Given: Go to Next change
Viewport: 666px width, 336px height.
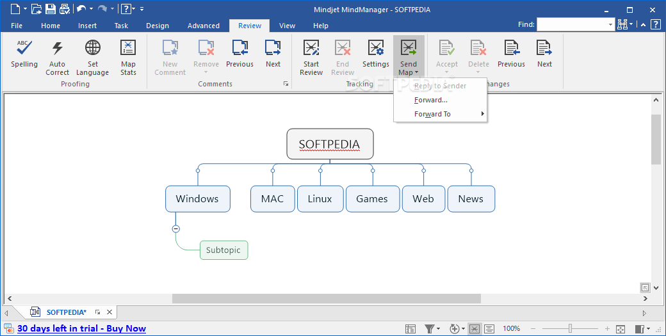Looking at the screenshot, I should pos(544,54).
